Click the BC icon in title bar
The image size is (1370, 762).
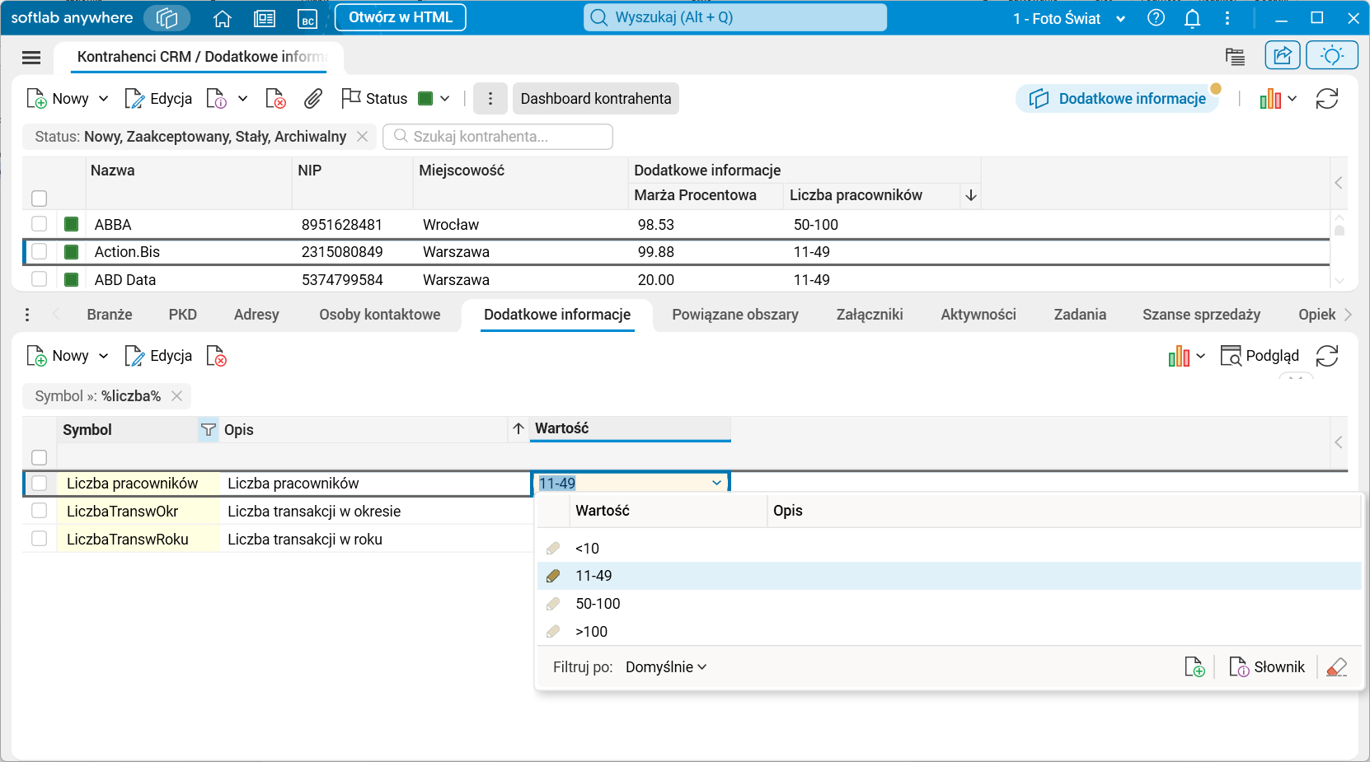tap(307, 18)
